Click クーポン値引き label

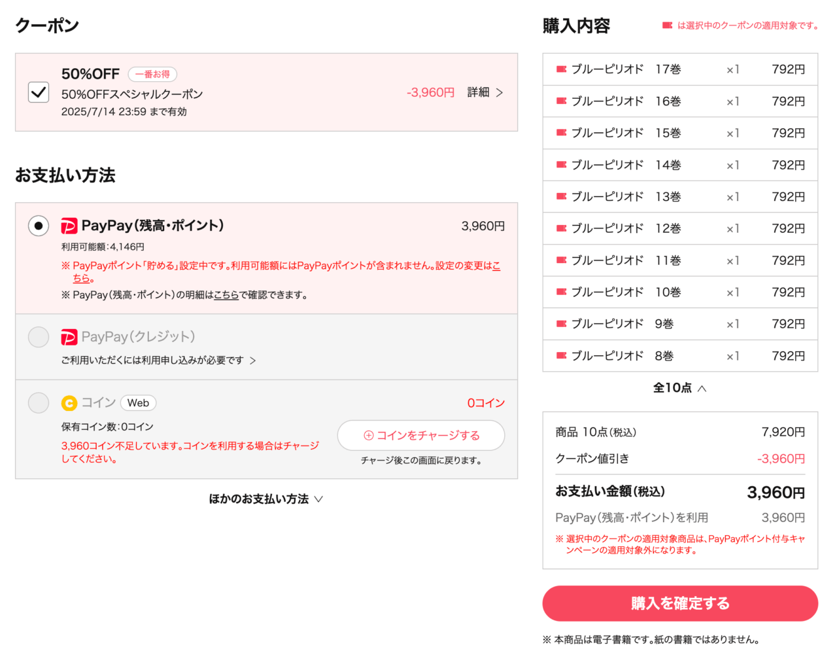(x=592, y=459)
